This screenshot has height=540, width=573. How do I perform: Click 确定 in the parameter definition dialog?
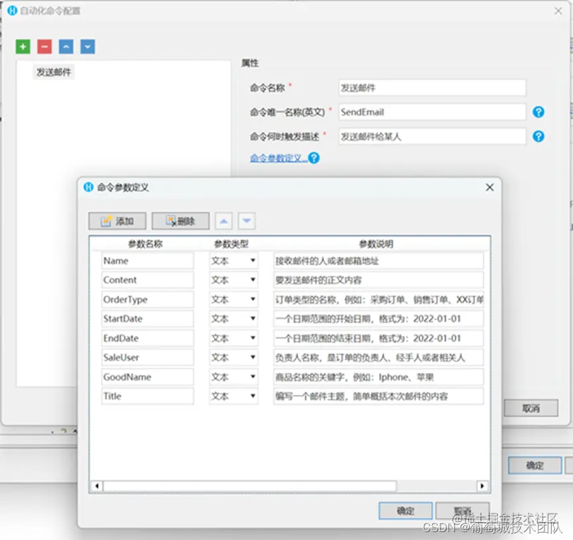[x=405, y=511]
